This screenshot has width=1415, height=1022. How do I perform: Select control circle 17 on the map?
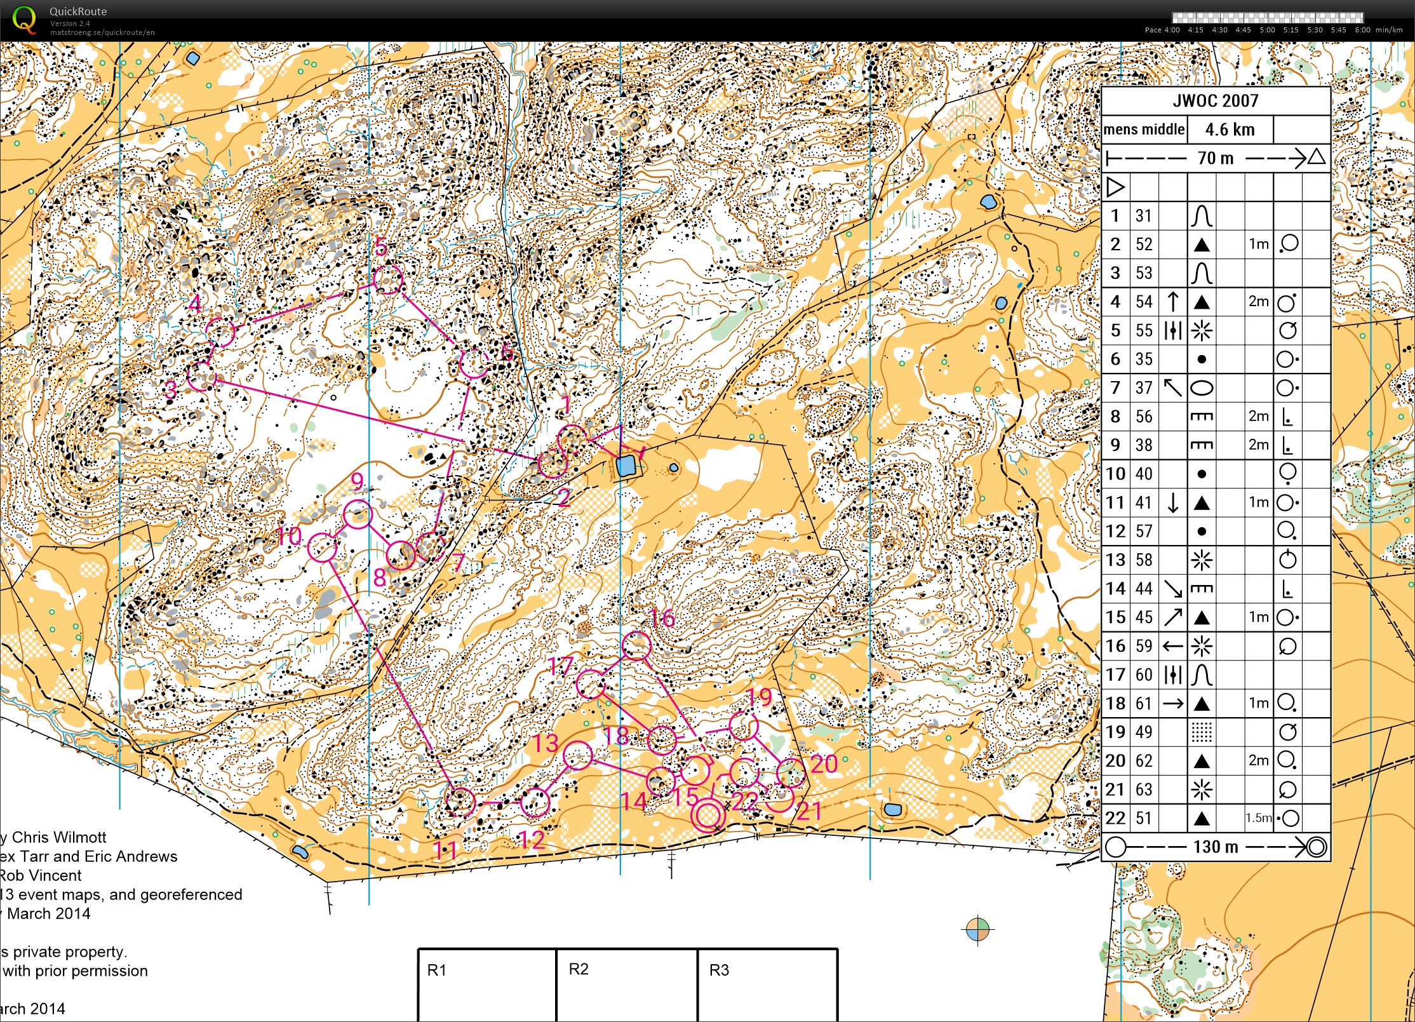591,684
